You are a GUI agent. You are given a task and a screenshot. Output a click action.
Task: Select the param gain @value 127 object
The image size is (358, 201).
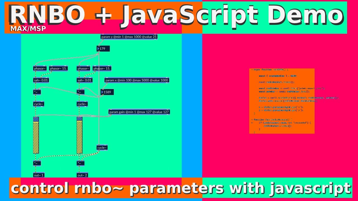click(x=139, y=112)
